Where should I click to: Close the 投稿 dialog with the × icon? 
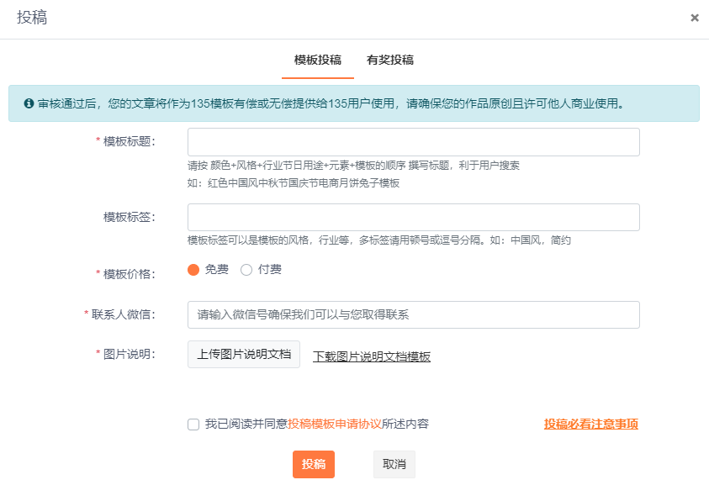point(694,18)
